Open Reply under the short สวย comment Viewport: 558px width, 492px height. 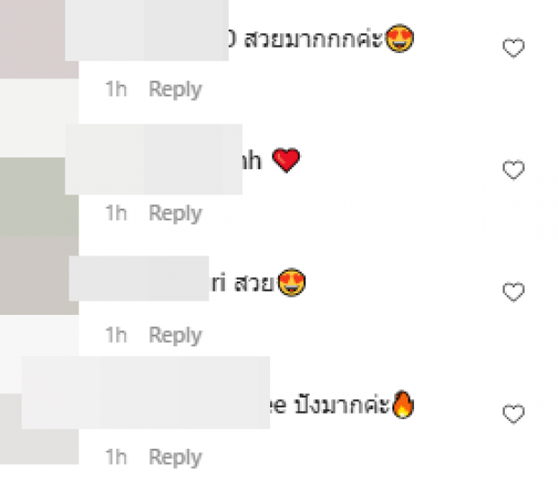[x=175, y=335]
